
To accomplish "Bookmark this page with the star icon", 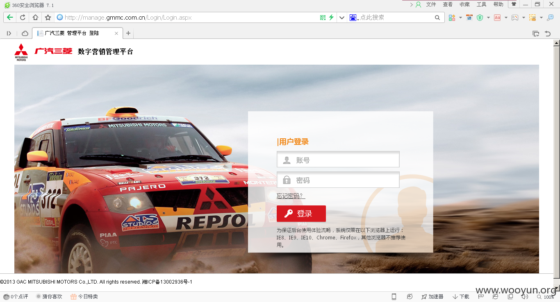I will [48, 18].
